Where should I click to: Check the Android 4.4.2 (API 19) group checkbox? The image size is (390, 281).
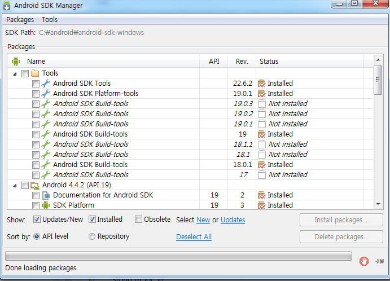click(x=25, y=186)
